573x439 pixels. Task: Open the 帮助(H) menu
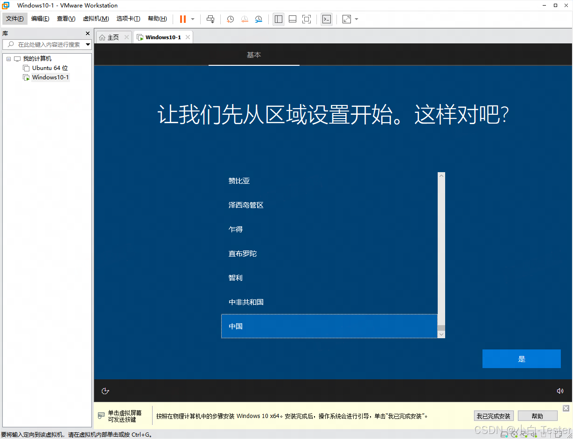point(157,19)
